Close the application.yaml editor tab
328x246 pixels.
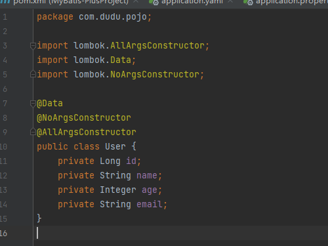coord(230,2)
